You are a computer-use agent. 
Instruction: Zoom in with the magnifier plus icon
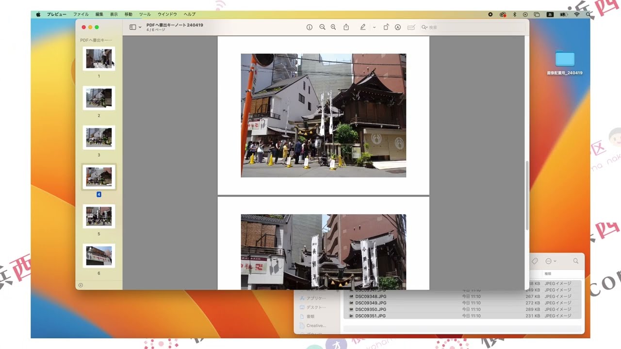pyautogui.click(x=333, y=27)
